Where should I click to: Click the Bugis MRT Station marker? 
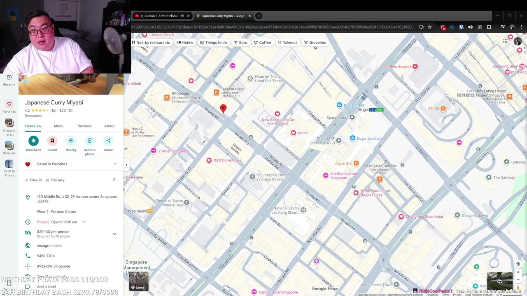pos(338,141)
